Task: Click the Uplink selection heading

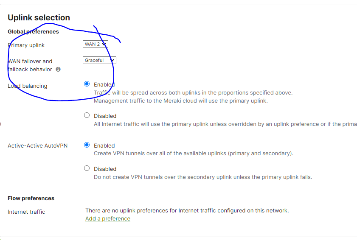Action: coord(39,18)
